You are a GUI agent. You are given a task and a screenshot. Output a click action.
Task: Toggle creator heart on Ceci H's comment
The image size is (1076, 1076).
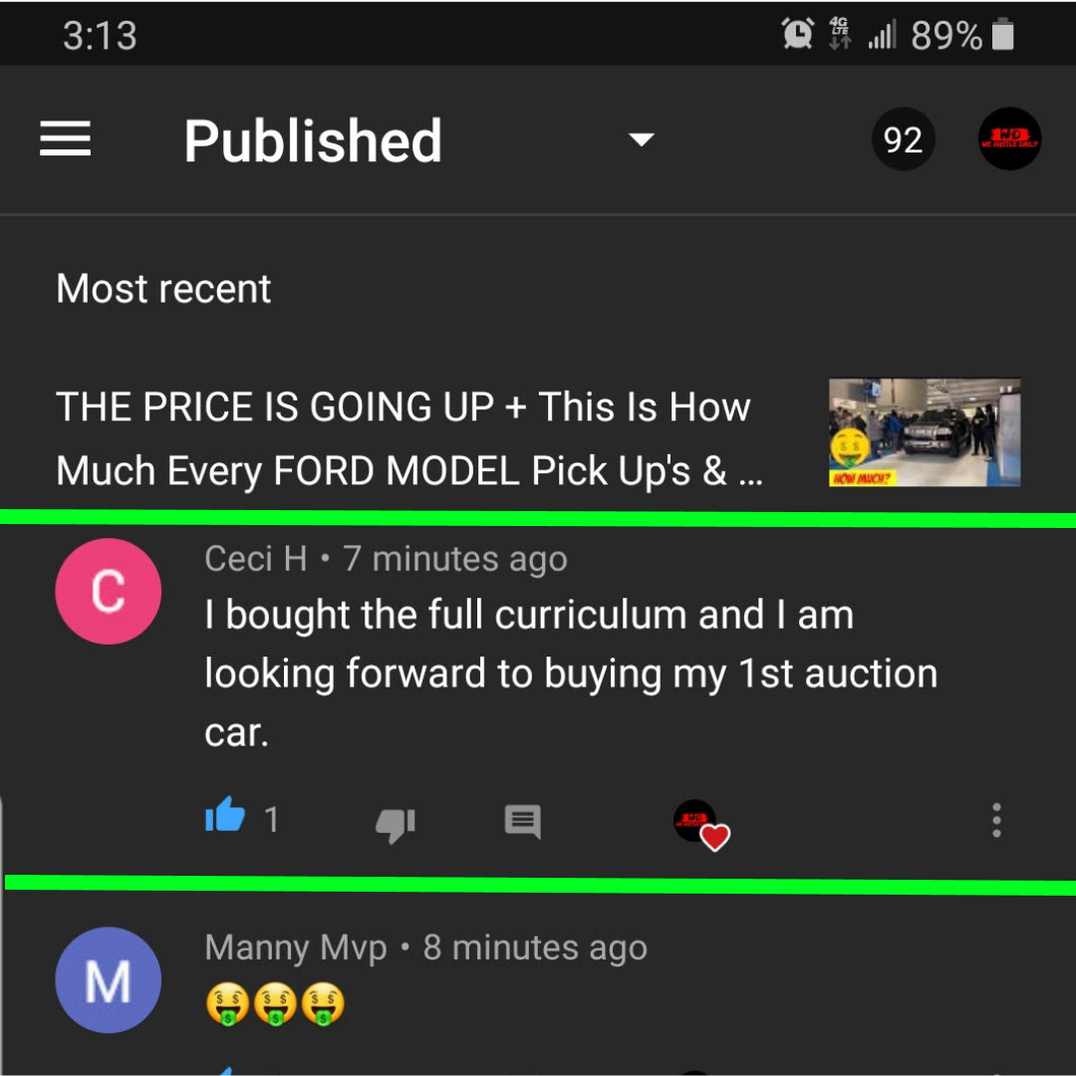(701, 824)
